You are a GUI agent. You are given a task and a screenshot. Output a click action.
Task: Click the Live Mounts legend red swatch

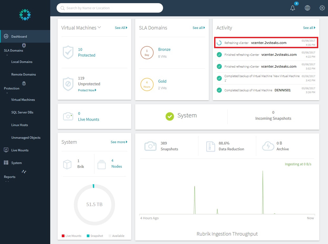click(63, 236)
